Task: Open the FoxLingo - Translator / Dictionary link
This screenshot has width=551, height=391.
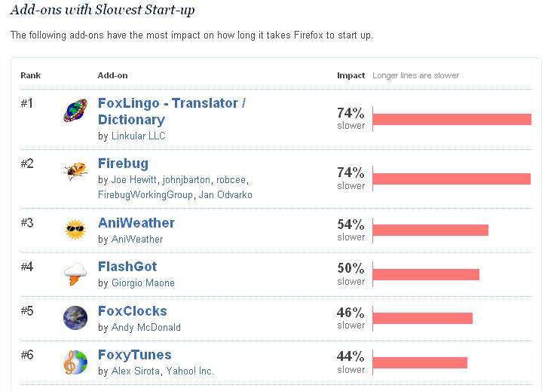Action: pos(172,111)
